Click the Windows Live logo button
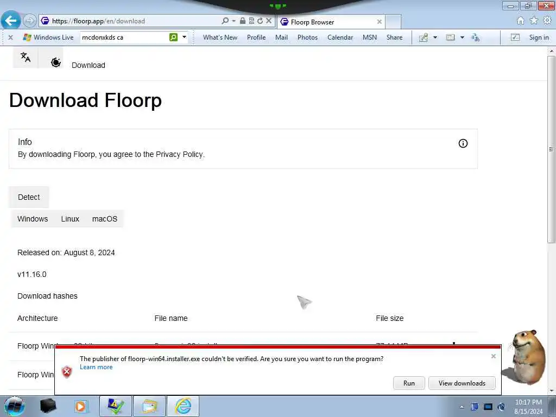This screenshot has height=417, width=556. pos(48,37)
